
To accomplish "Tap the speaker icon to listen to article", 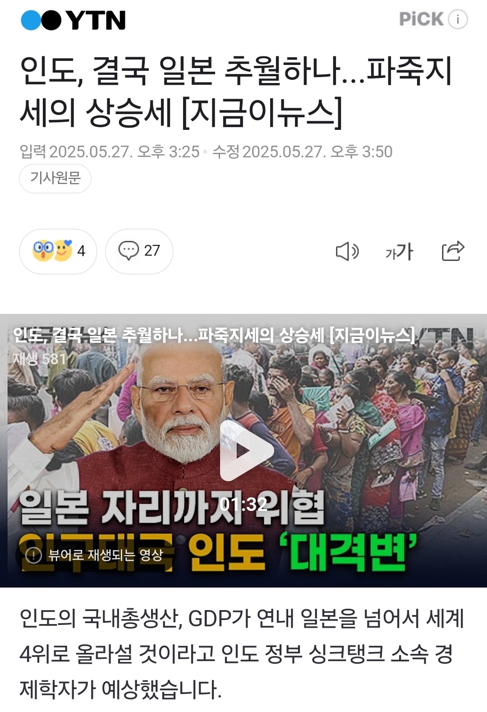I will click(x=347, y=251).
